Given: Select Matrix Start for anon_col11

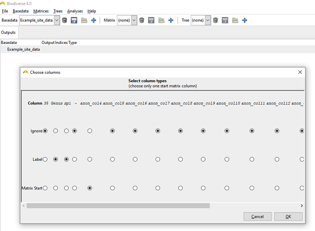Looking at the screenshot, I should point(252,188).
